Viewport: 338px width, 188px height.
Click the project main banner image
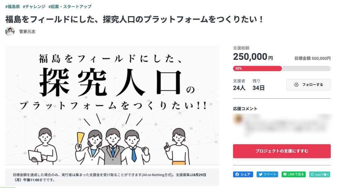112,105
